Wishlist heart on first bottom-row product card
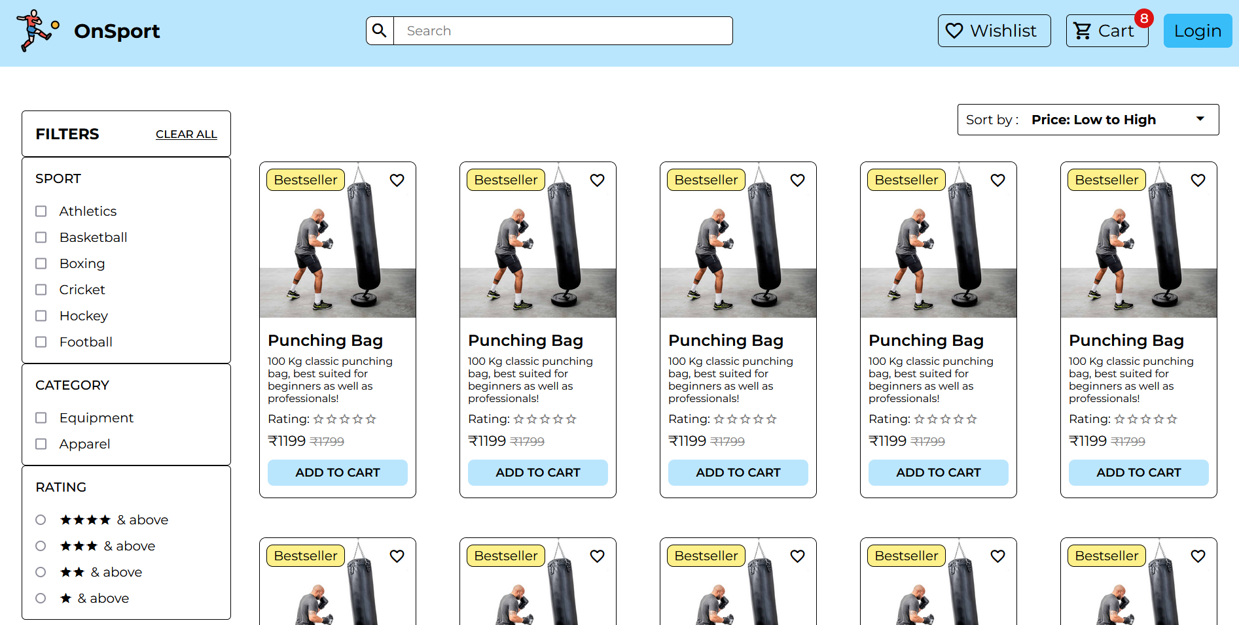Viewport: 1239px width, 625px height. (397, 556)
